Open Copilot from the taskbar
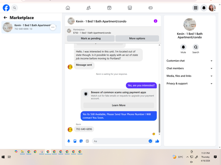Viewport: 221px width, 165px height. point(16,151)
